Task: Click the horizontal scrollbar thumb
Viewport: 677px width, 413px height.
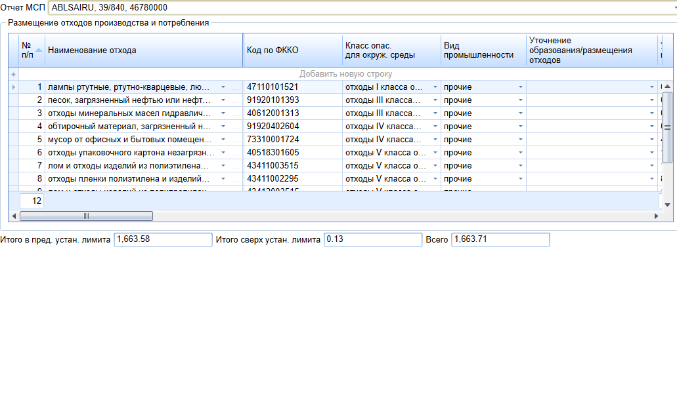Action: [x=86, y=216]
